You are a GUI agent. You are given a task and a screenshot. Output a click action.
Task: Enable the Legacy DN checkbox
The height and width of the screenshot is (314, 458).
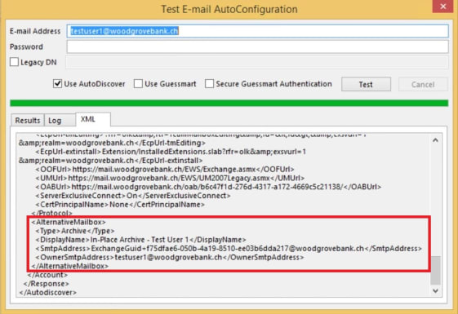(x=14, y=62)
